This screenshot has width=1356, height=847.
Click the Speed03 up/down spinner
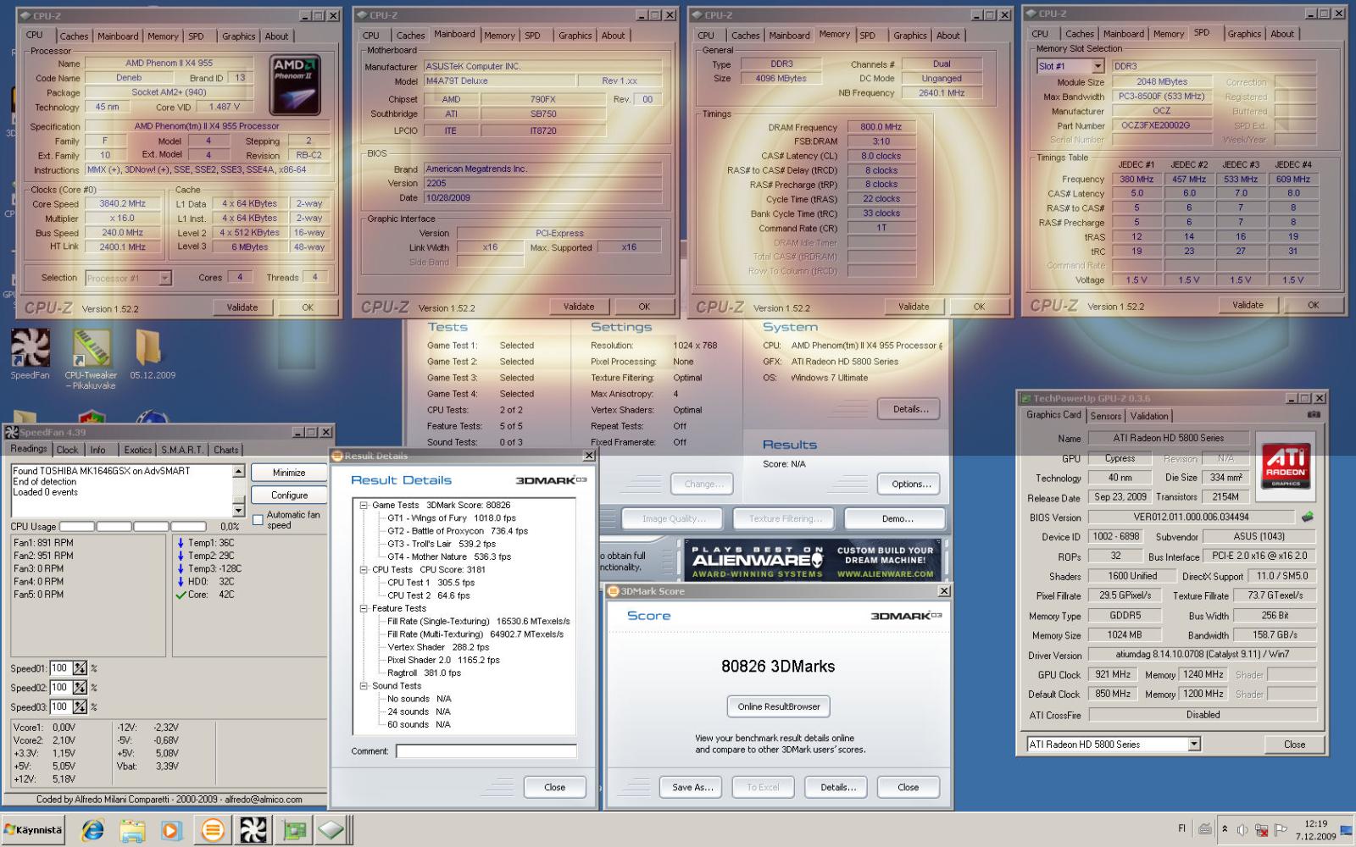click(80, 706)
